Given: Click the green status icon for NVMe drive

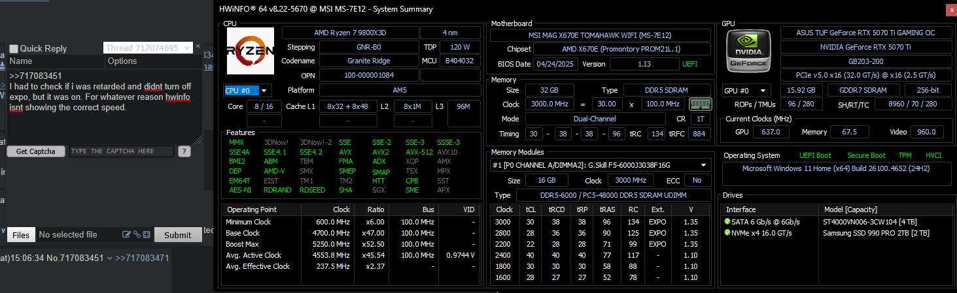Looking at the screenshot, I should click(727, 233).
